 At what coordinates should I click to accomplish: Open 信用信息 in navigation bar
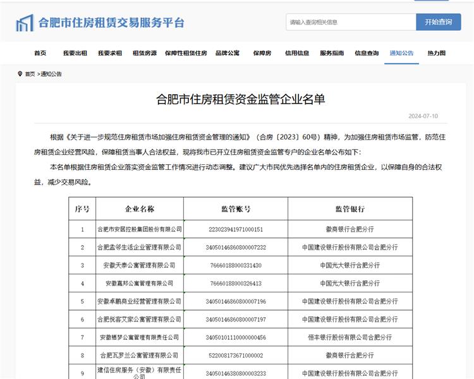pos(297,53)
